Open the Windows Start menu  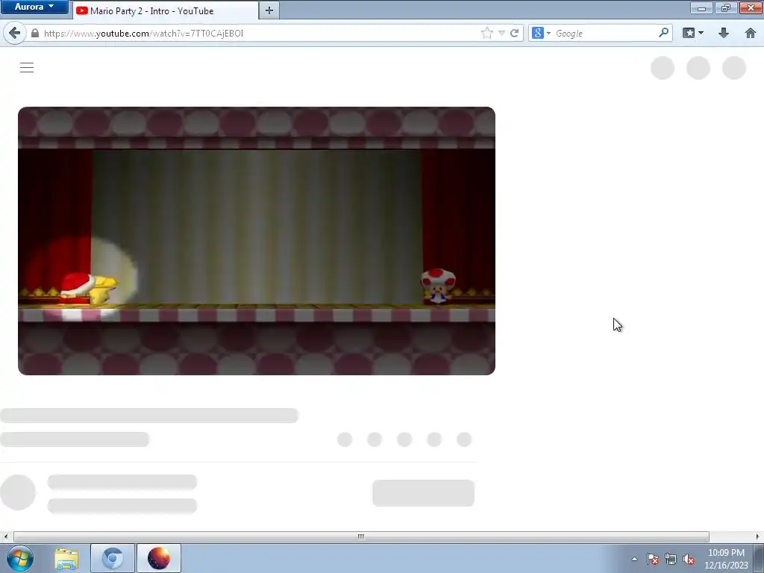click(x=19, y=558)
